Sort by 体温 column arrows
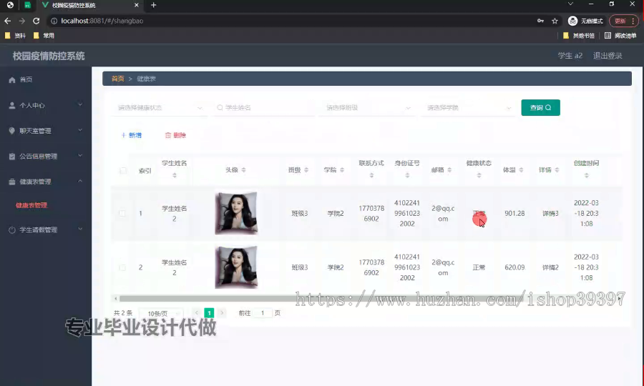The width and height of the screenshot is (644, 386). [x=521, y=170]
